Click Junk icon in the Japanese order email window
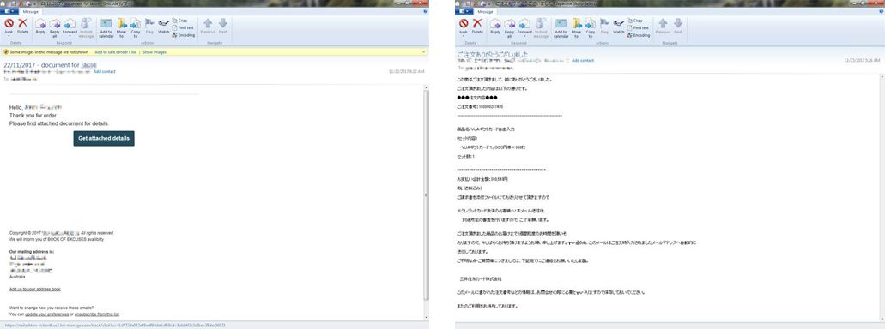This screenshot has height=329, width=885. coord(464,24)
